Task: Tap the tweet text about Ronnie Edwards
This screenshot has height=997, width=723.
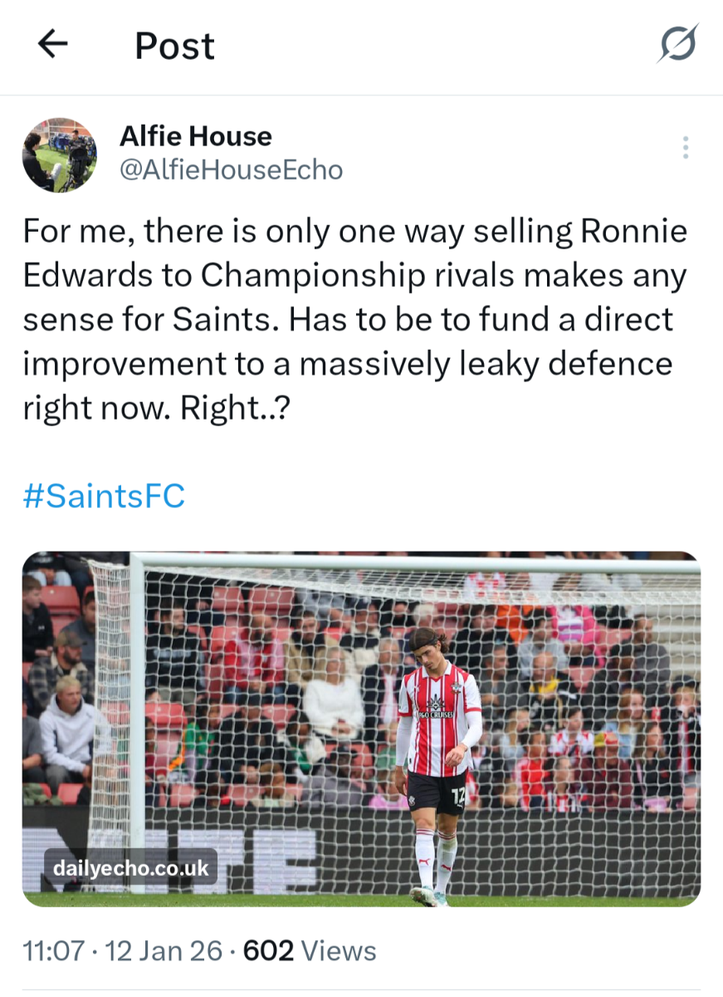Action: click(x=355, y=320)
